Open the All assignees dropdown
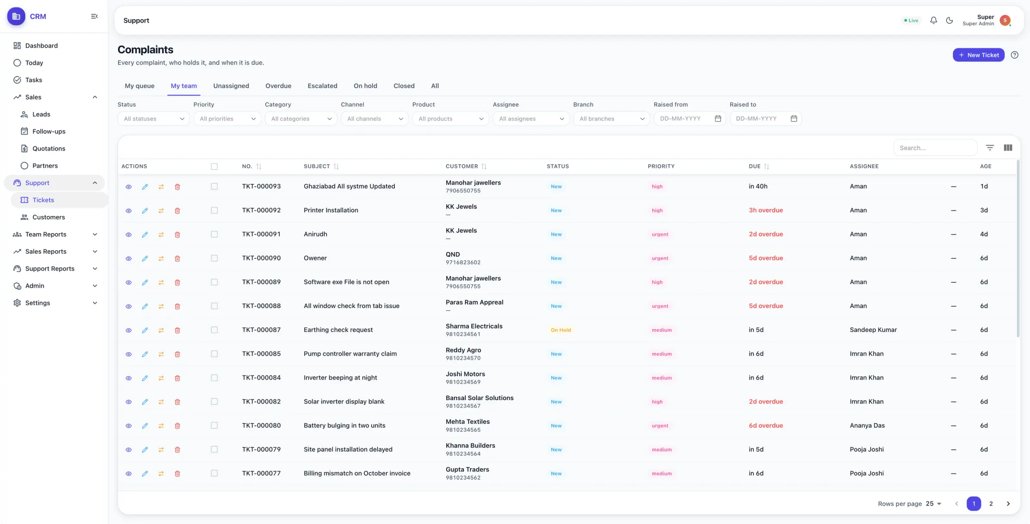Viewport: 1030px width, 524px height. pos(531,119)
